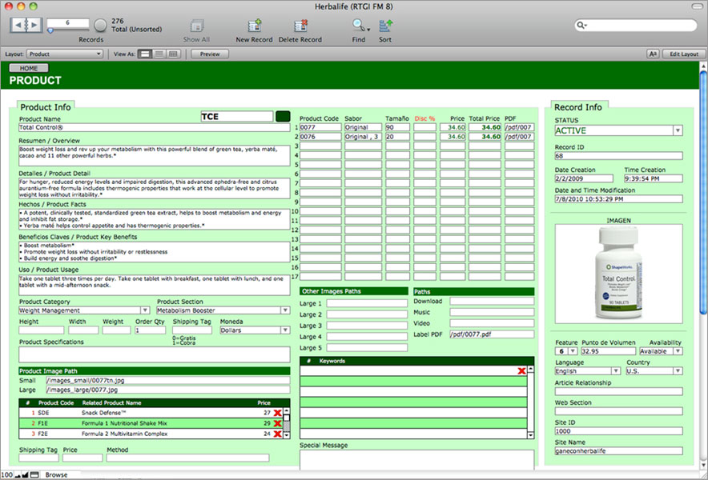Viewport: 708px width, 480px height.
Task: Click the current record number field
Action: point(68,22)
